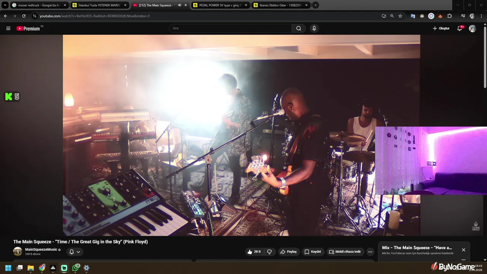Click Mobil cihaza indir button
Viewport: 487px width, 274px height.
[x=345, y=252]
